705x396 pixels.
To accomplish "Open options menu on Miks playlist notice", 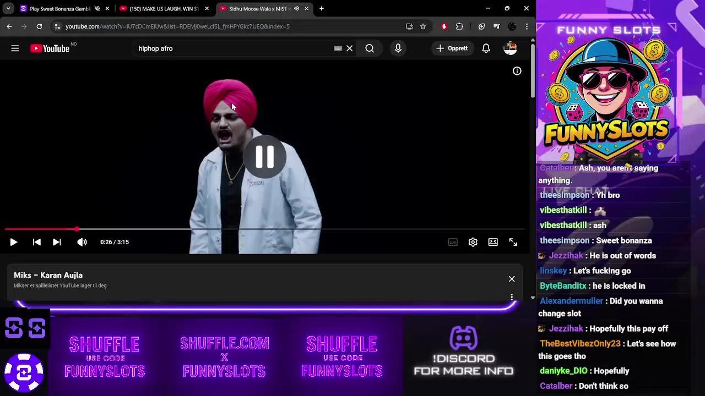I will click(511, 296).
